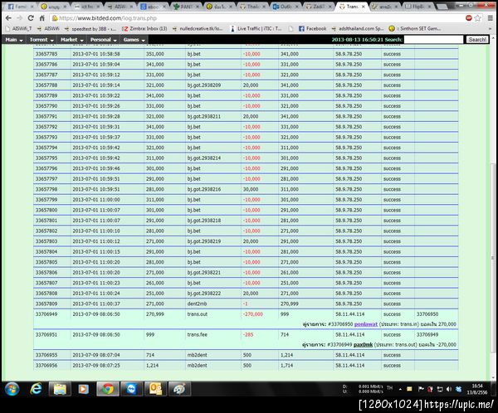Bookmark this page with the star icon
This screenshot has height=413, width=498.
[477, 18]
